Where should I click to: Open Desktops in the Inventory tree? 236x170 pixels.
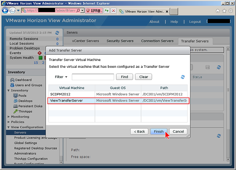pyautogui.click(x=23, y=101)
